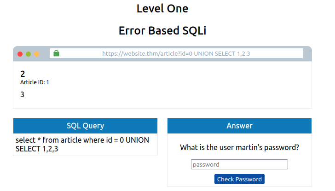Viewport: 335px width, 191px height.
Task: Click the SQL query text box
Action: click(85, 145)
